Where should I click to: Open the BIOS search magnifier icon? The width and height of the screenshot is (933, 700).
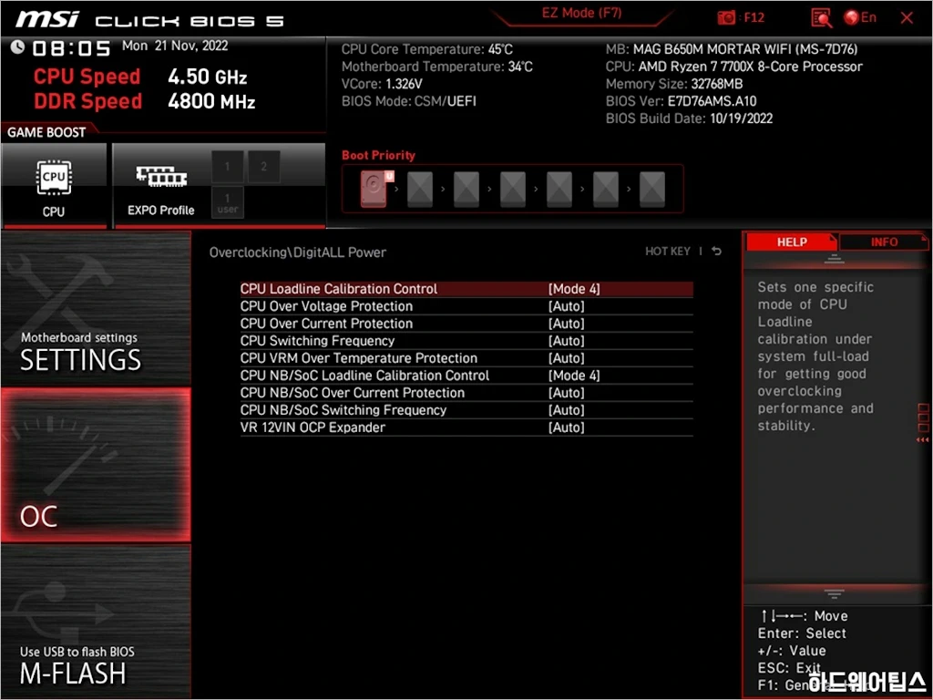point(821,18)
